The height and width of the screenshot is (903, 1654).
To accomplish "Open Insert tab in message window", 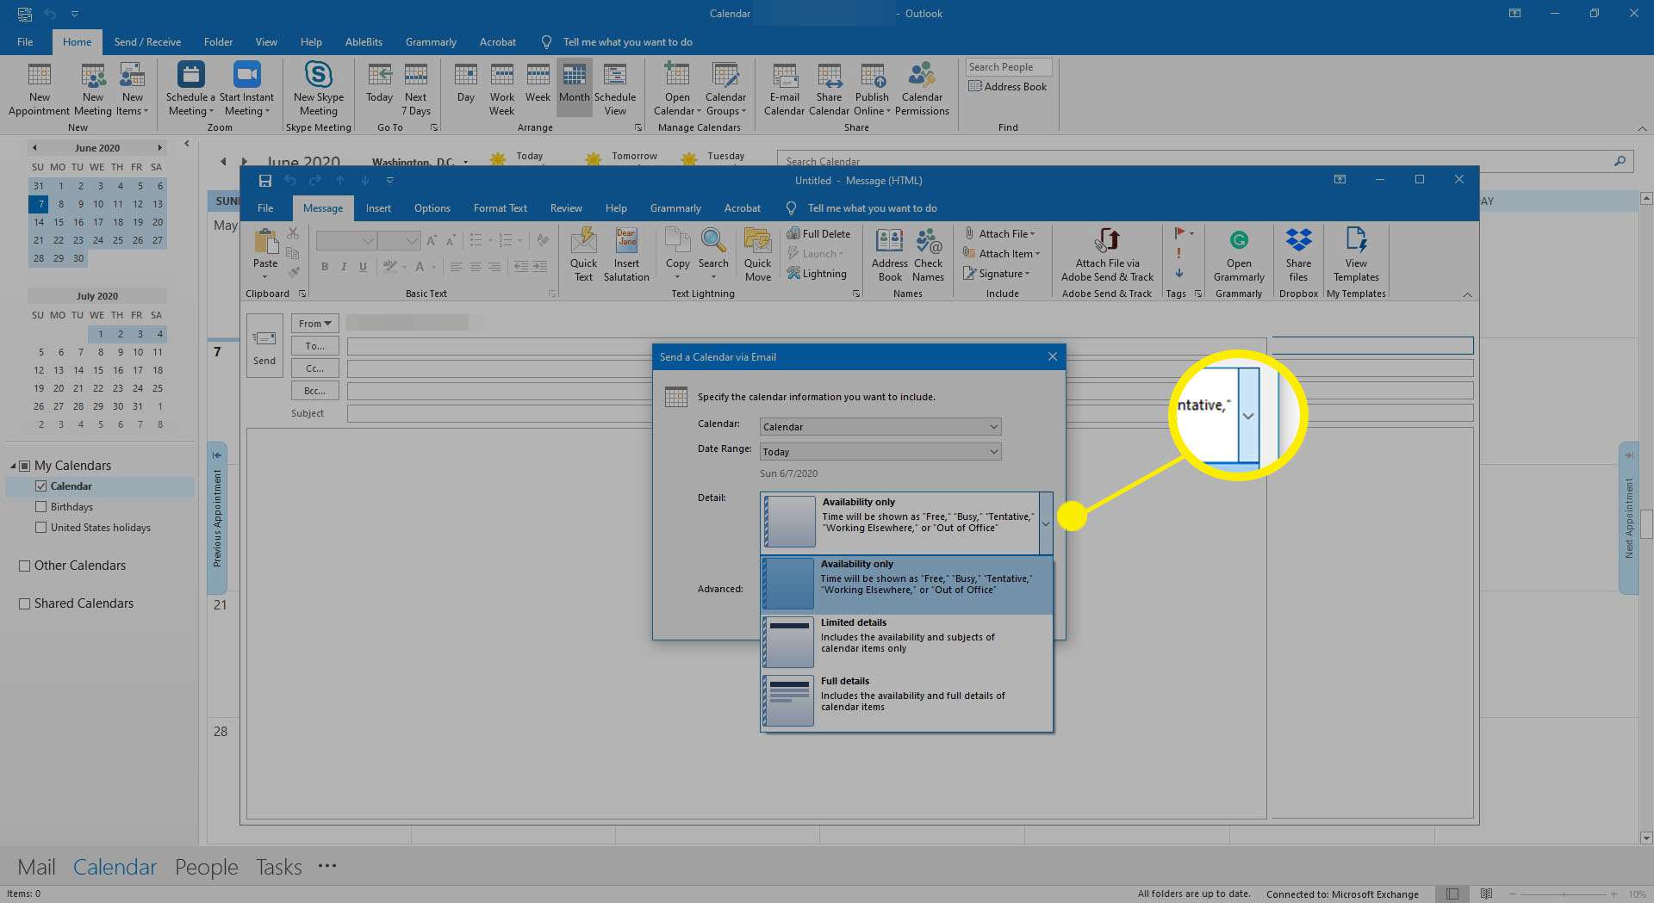I will (x=378, y=208).
